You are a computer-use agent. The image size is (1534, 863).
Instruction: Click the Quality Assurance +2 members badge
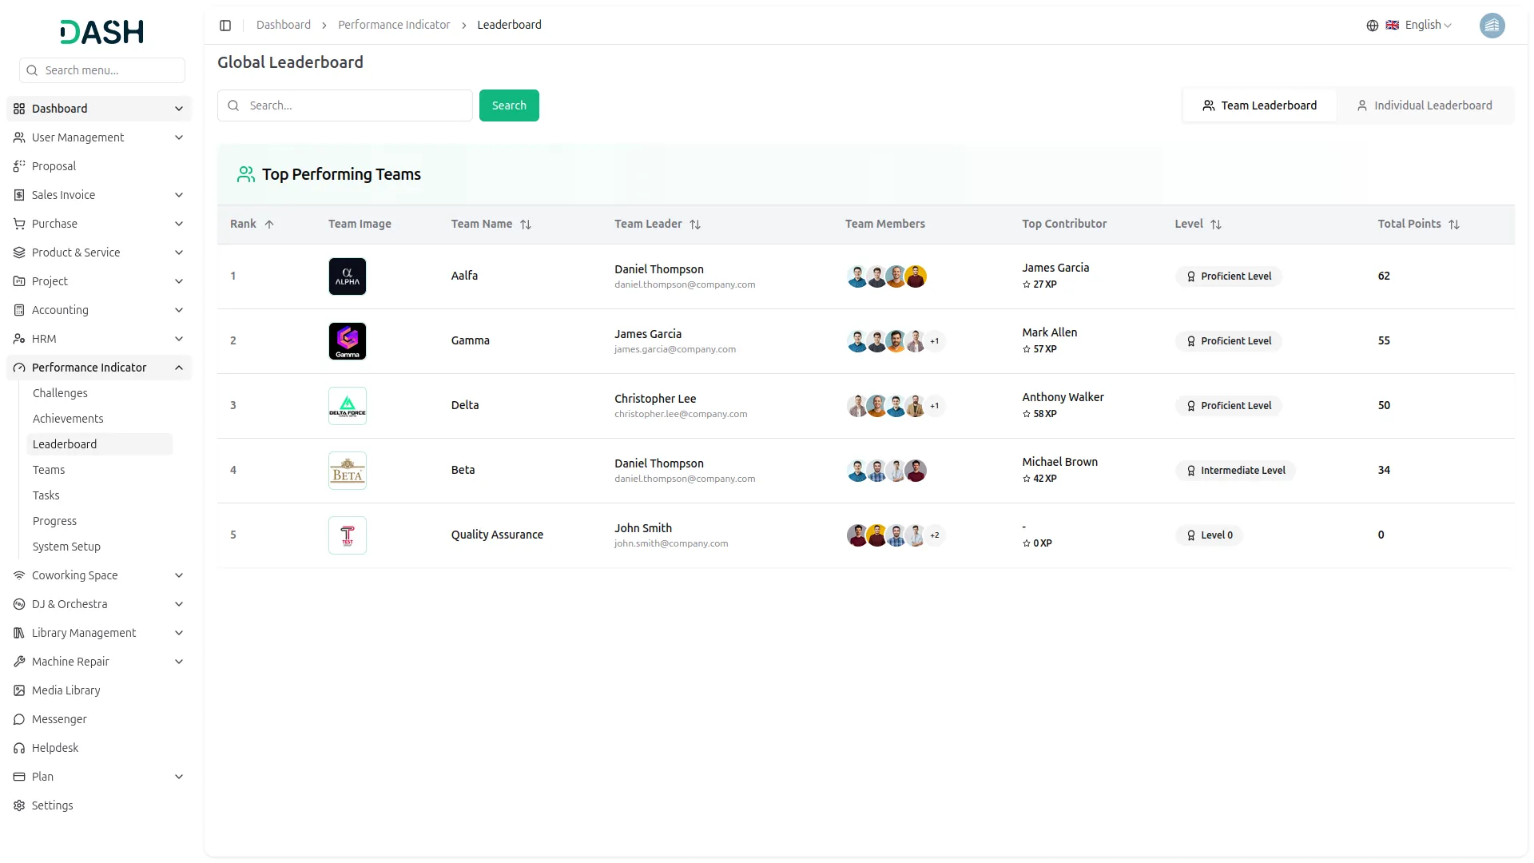[x=935, y=535]
